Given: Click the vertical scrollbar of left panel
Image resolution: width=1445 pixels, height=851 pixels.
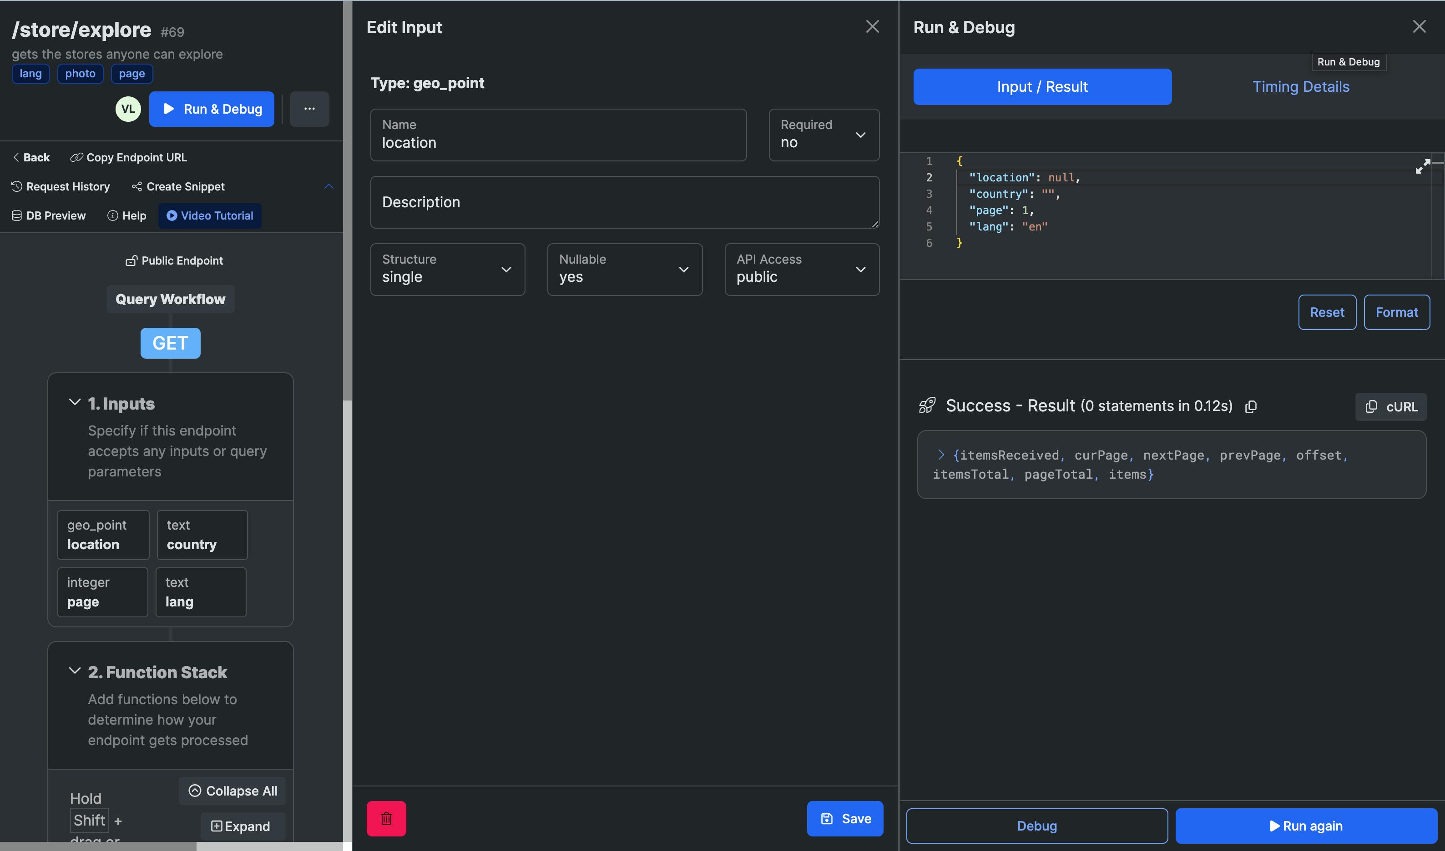Looking at the screenshot, I should (347, 201).
